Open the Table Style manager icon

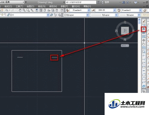[x=119, y=10]
